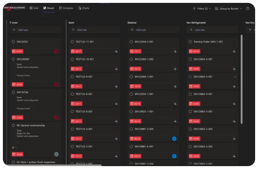Click assign icon on Training Trailer VAN-1-001
This screenshot has width=258, height=169.
click(x=234, y=51)
